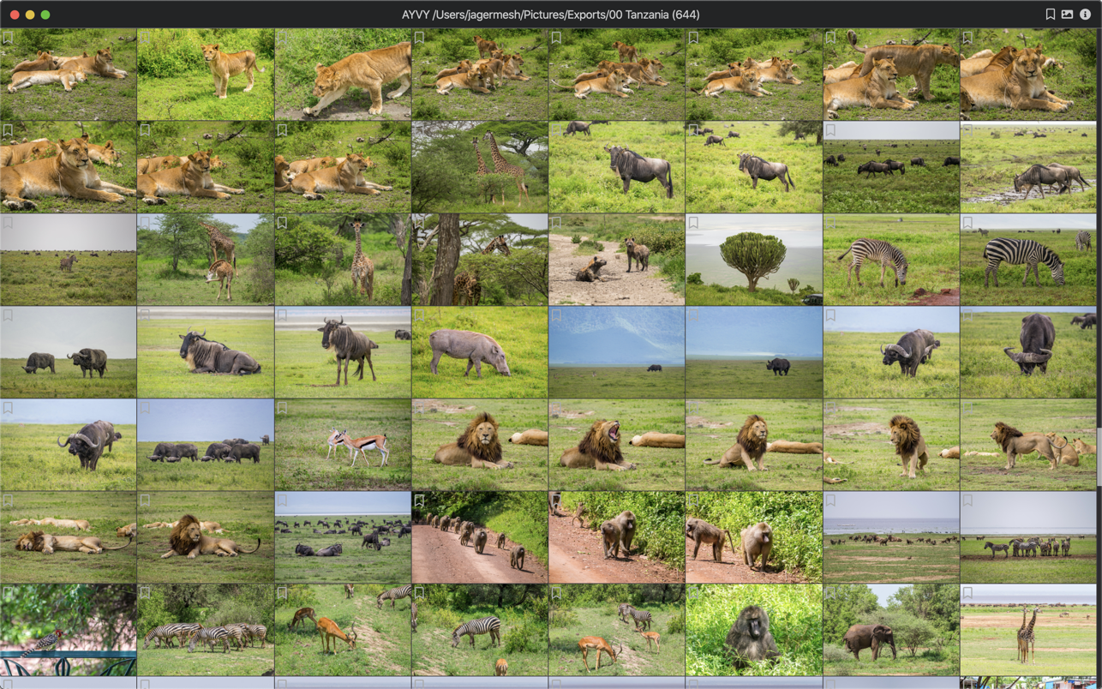
Task: Click the green fullscreen window button
Action: (x=45, y=15)
